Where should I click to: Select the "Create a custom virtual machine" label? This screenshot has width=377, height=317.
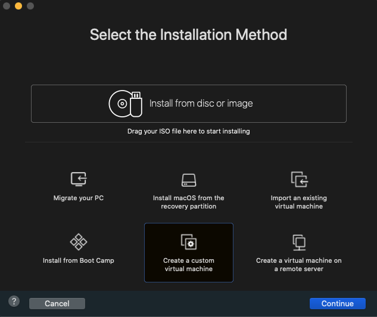pos(188,265)
